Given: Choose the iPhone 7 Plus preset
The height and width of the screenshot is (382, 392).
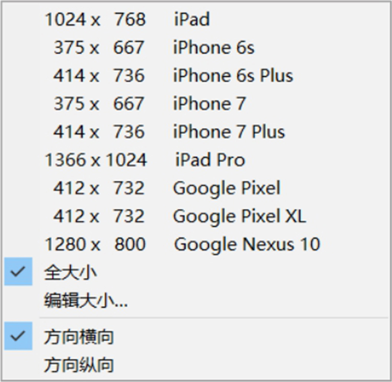Looking at the screenshot, I should click(196, 132).
